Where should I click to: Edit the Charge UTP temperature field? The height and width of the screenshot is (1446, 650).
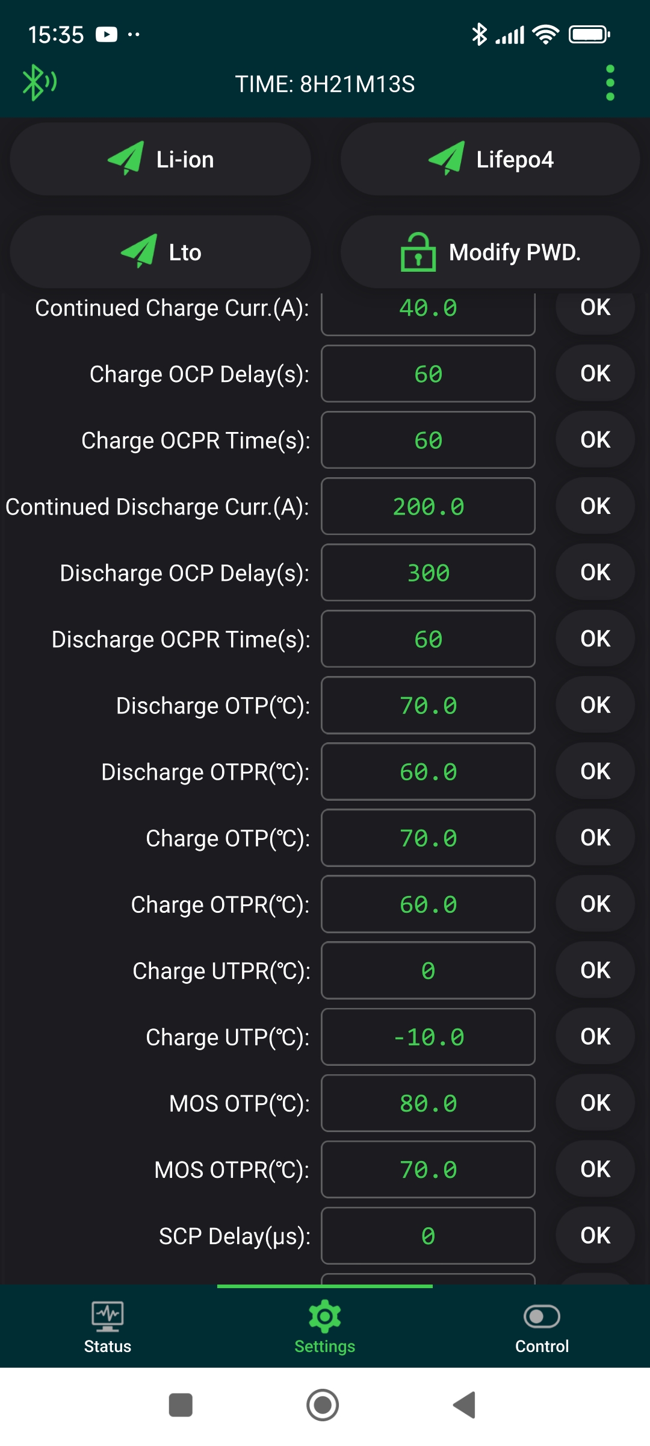click(x=428, y=1037)
